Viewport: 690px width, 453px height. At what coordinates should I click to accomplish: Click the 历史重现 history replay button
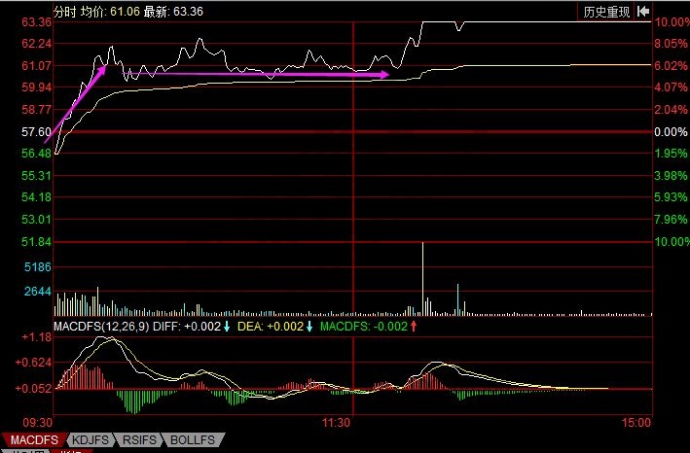605,12
